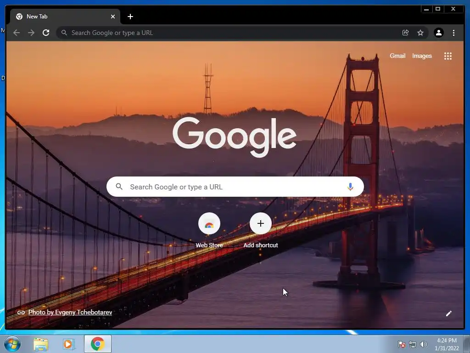
Task: Select the New Tab tab
Action: (65, 17)
